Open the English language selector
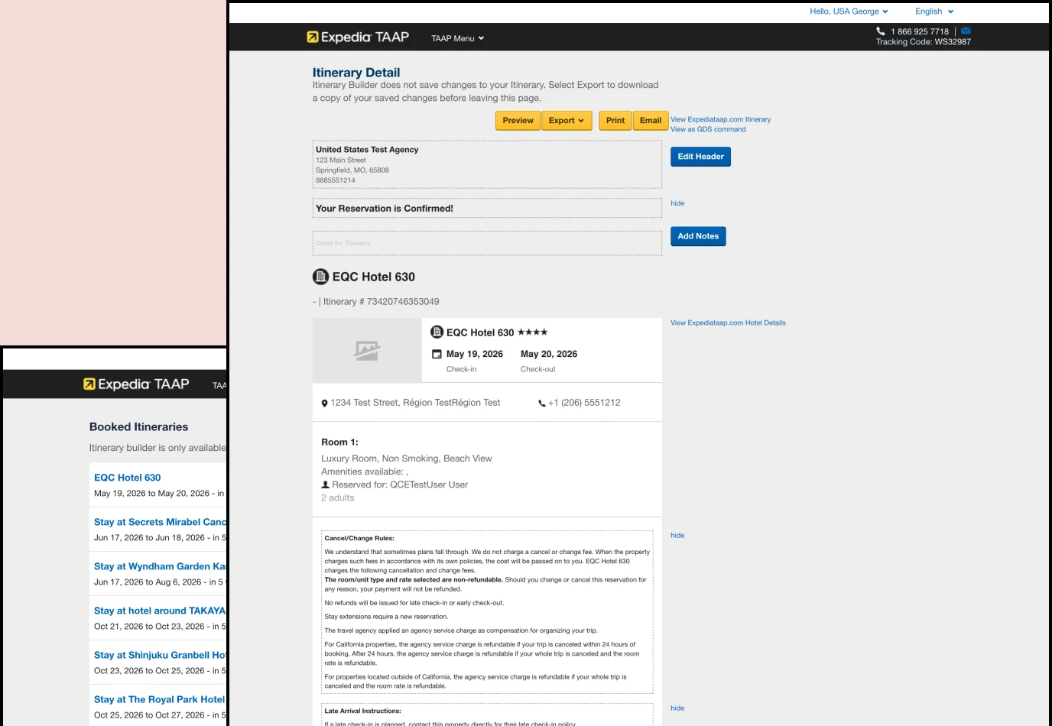Image resolution: width=1052 pixels, height=726 pixels. [934, 11]
